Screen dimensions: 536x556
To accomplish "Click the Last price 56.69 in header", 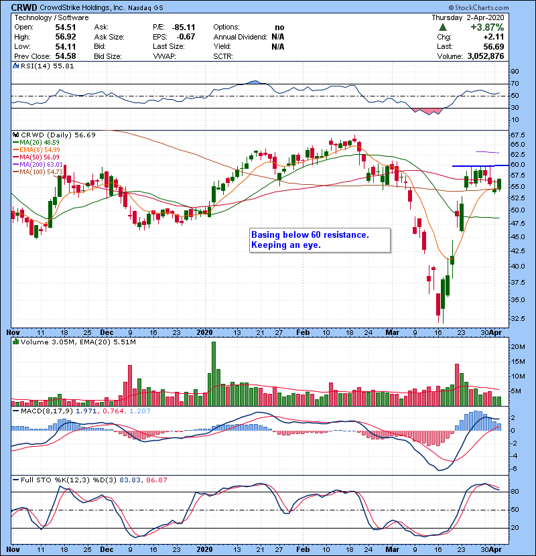I will (x=493, y=46).
